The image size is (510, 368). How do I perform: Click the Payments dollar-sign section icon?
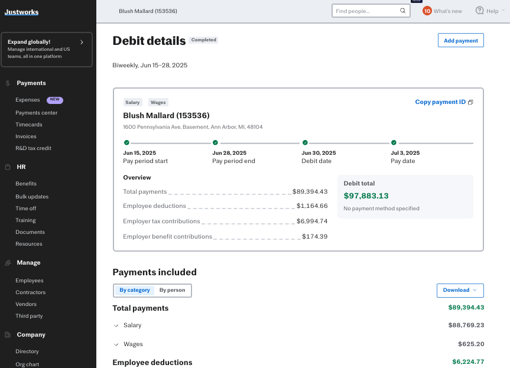[x=8, y=83]
